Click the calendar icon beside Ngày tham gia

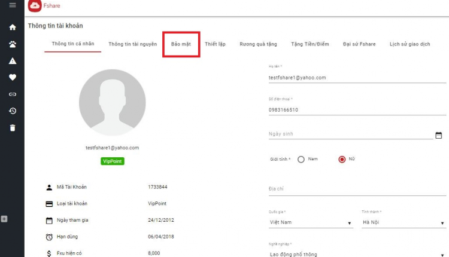[x=49, y=221]
